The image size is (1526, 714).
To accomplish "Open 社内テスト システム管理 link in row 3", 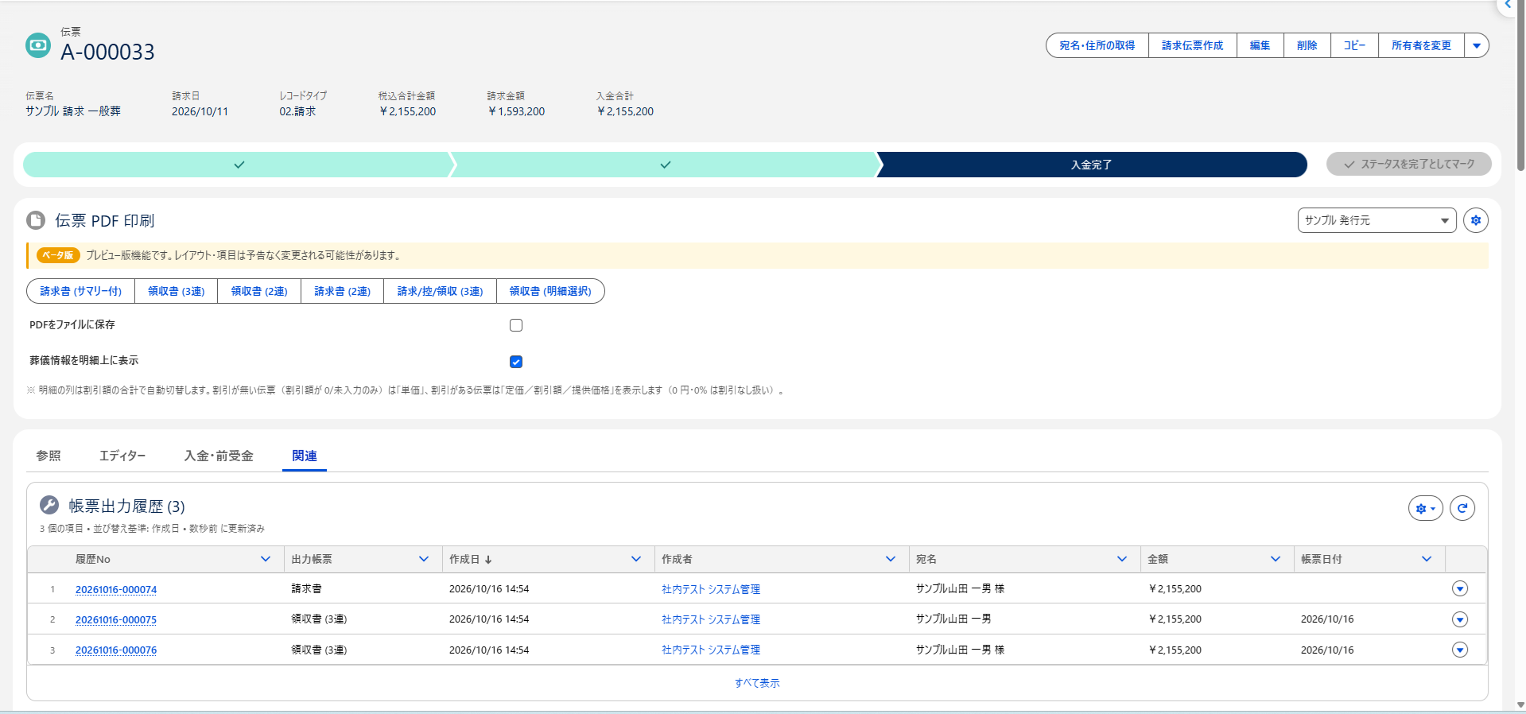I will [711, 650].
